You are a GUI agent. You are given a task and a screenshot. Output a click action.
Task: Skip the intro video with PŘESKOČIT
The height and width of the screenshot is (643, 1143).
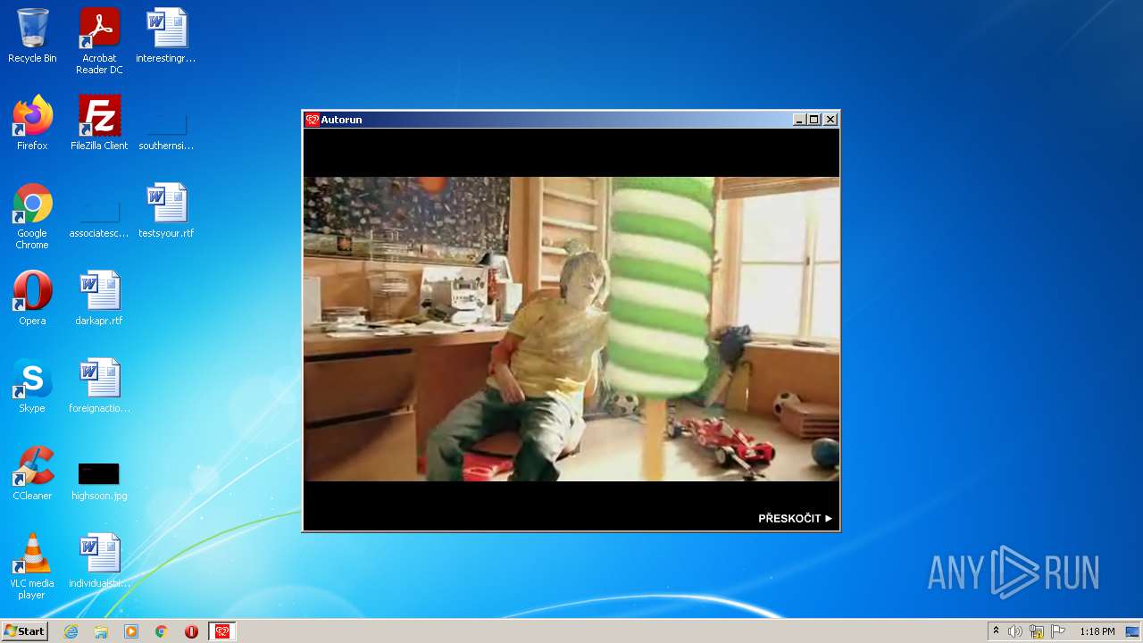795,518
